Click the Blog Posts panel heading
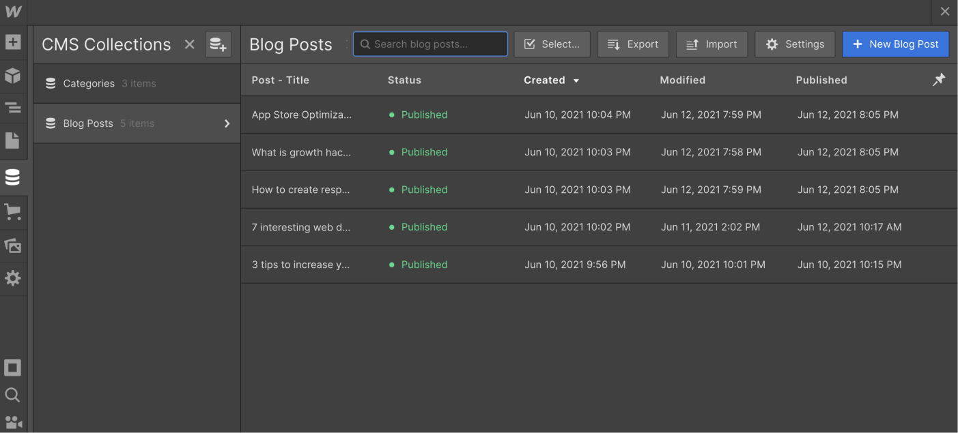Viewport: 958px width, 433px height. (x=291, y=45)
